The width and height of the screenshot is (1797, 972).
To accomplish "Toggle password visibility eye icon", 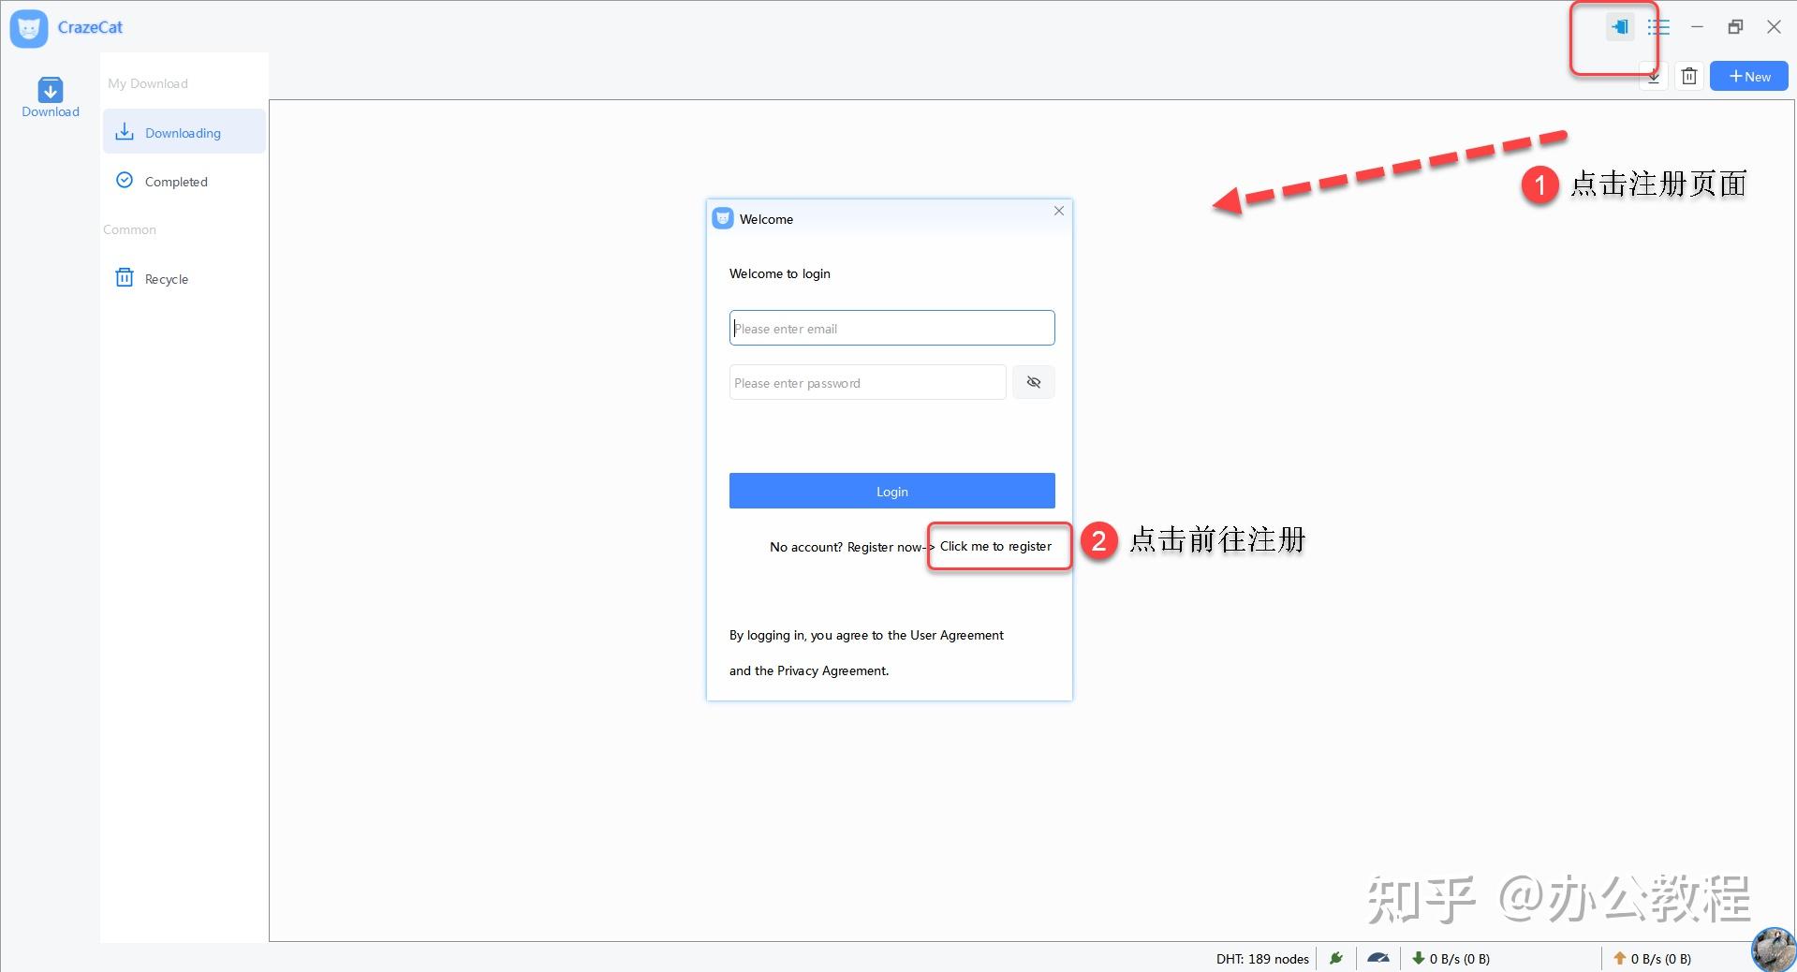I will tap(1034, 382).
